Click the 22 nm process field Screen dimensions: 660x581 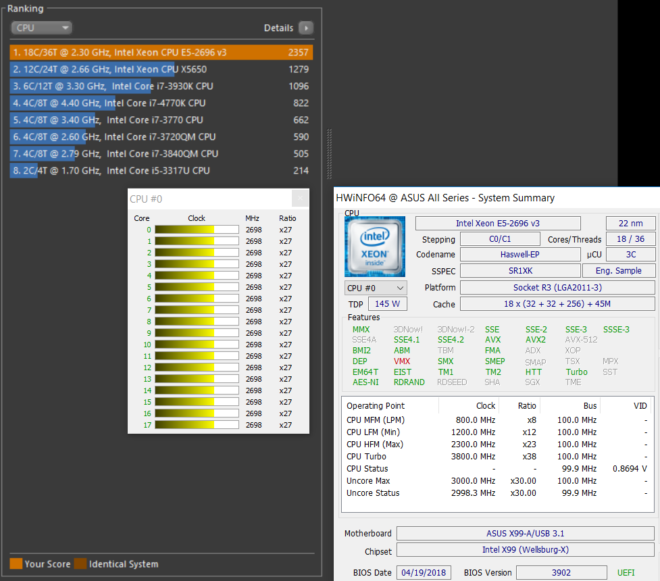tap(630, 223)
